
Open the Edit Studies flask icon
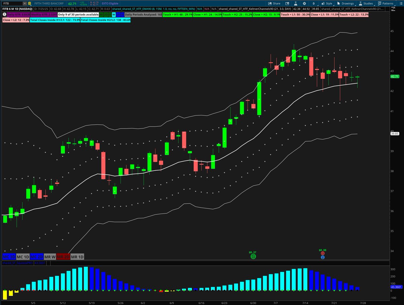[x=296, y=3]
